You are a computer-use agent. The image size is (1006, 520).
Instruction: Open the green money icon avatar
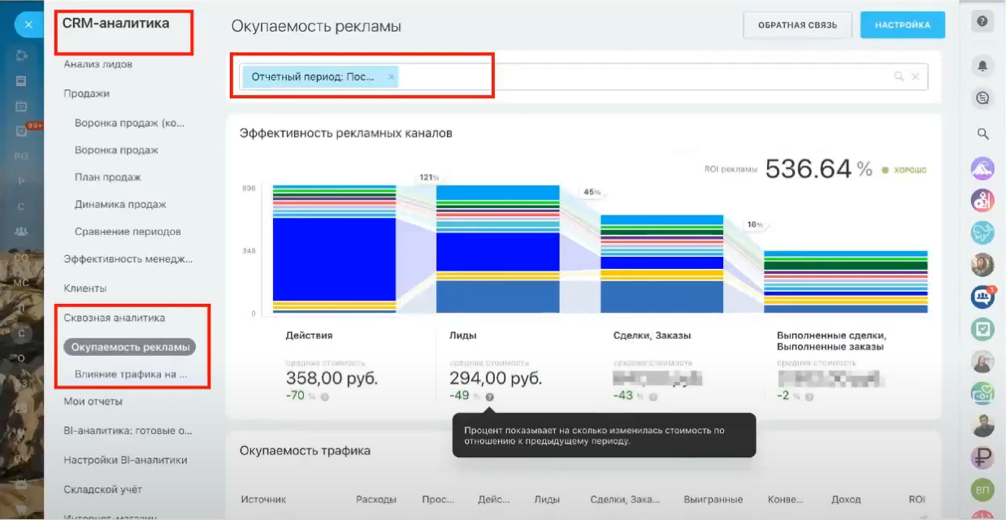[x=982, y=393]
